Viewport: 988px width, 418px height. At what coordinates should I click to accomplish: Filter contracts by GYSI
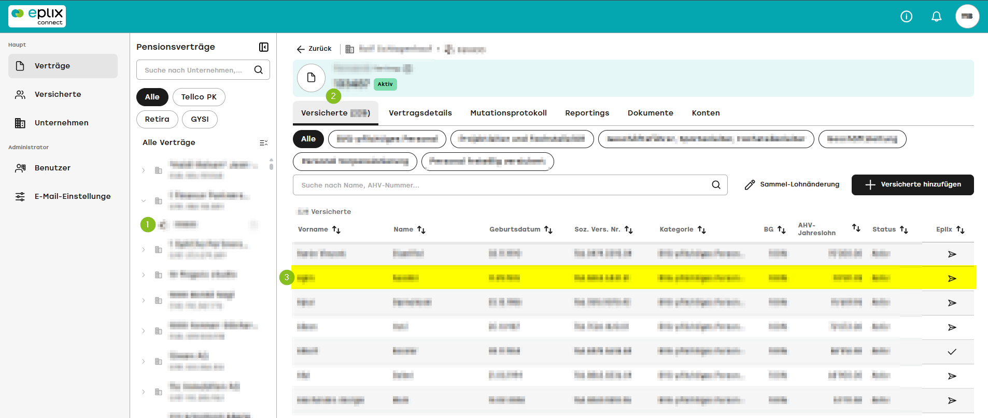tap(200, 119)
